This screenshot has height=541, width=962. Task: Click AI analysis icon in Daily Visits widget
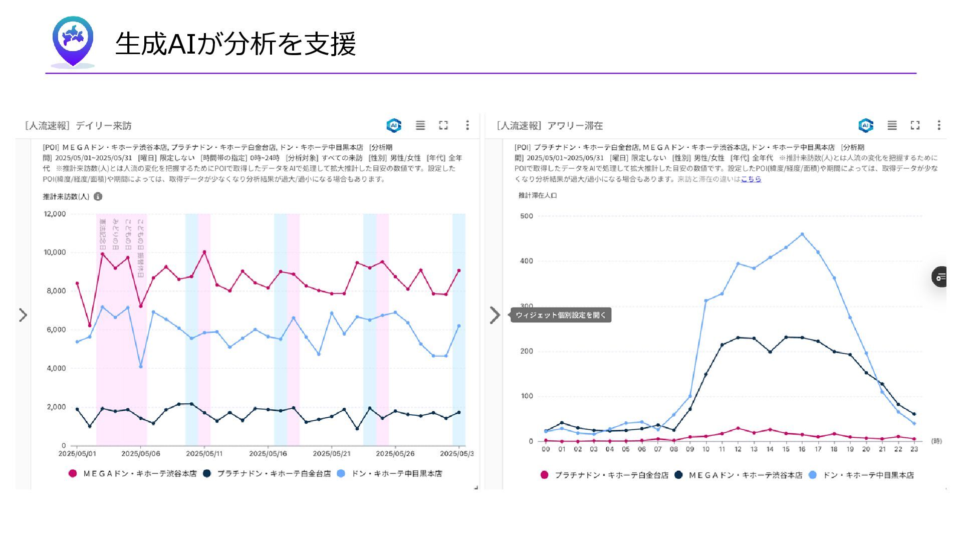(x=394, y=125)
